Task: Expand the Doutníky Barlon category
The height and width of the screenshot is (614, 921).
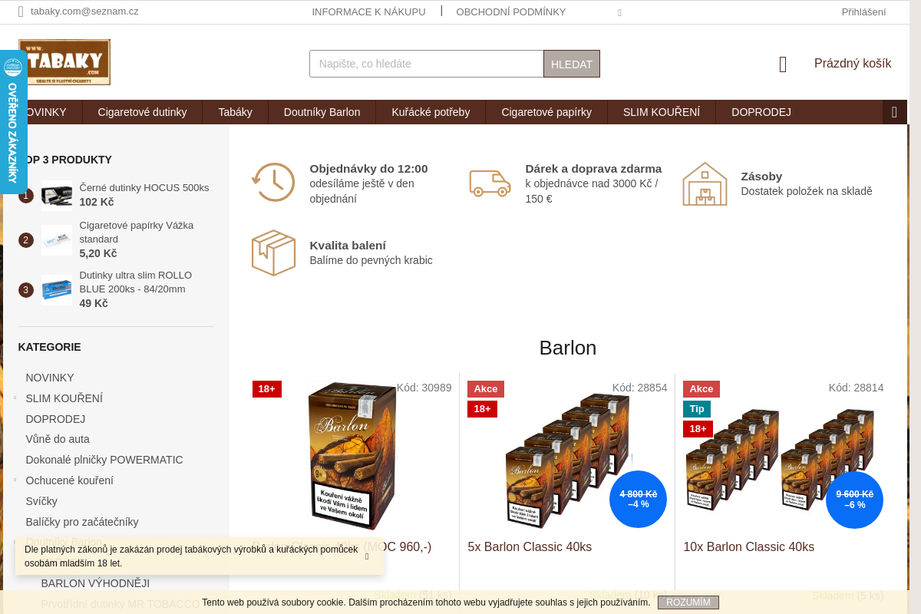Action: [13, 543]
